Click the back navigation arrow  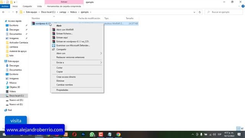tap(3, 12)
